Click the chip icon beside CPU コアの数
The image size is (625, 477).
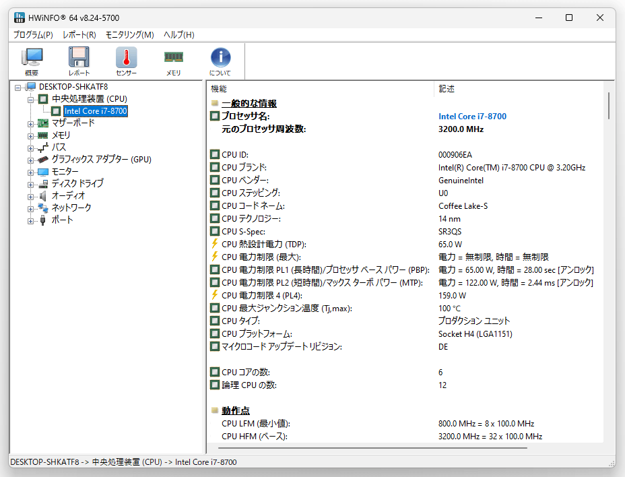pos(215,372)
